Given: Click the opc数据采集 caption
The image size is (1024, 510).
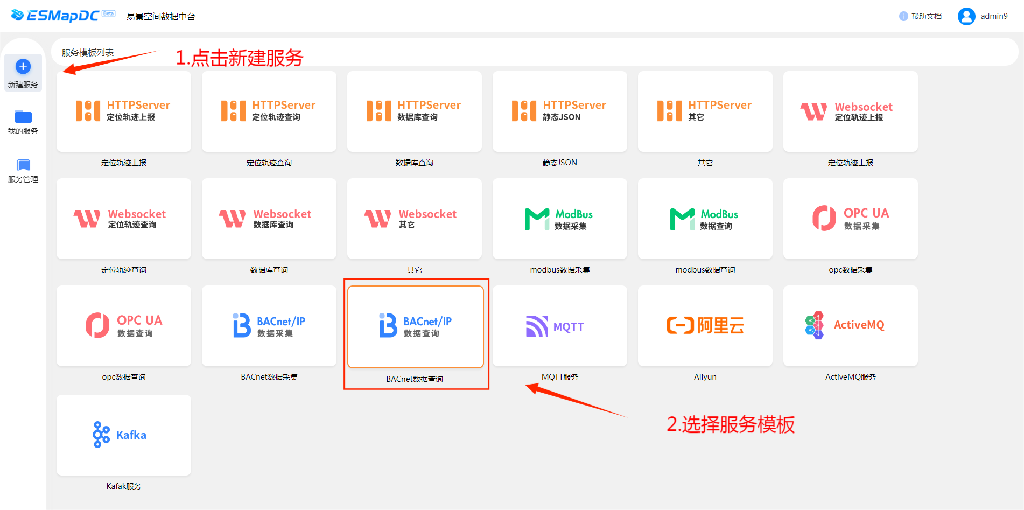Looking at the screenshot, I should coord(851,270).
